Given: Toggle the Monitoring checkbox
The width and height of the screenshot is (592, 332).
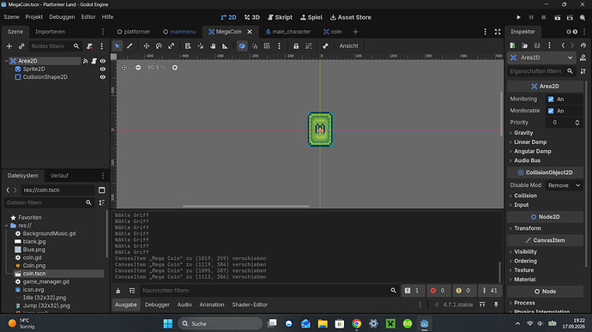Looking at the screenshot, I should tap(551, 99).
